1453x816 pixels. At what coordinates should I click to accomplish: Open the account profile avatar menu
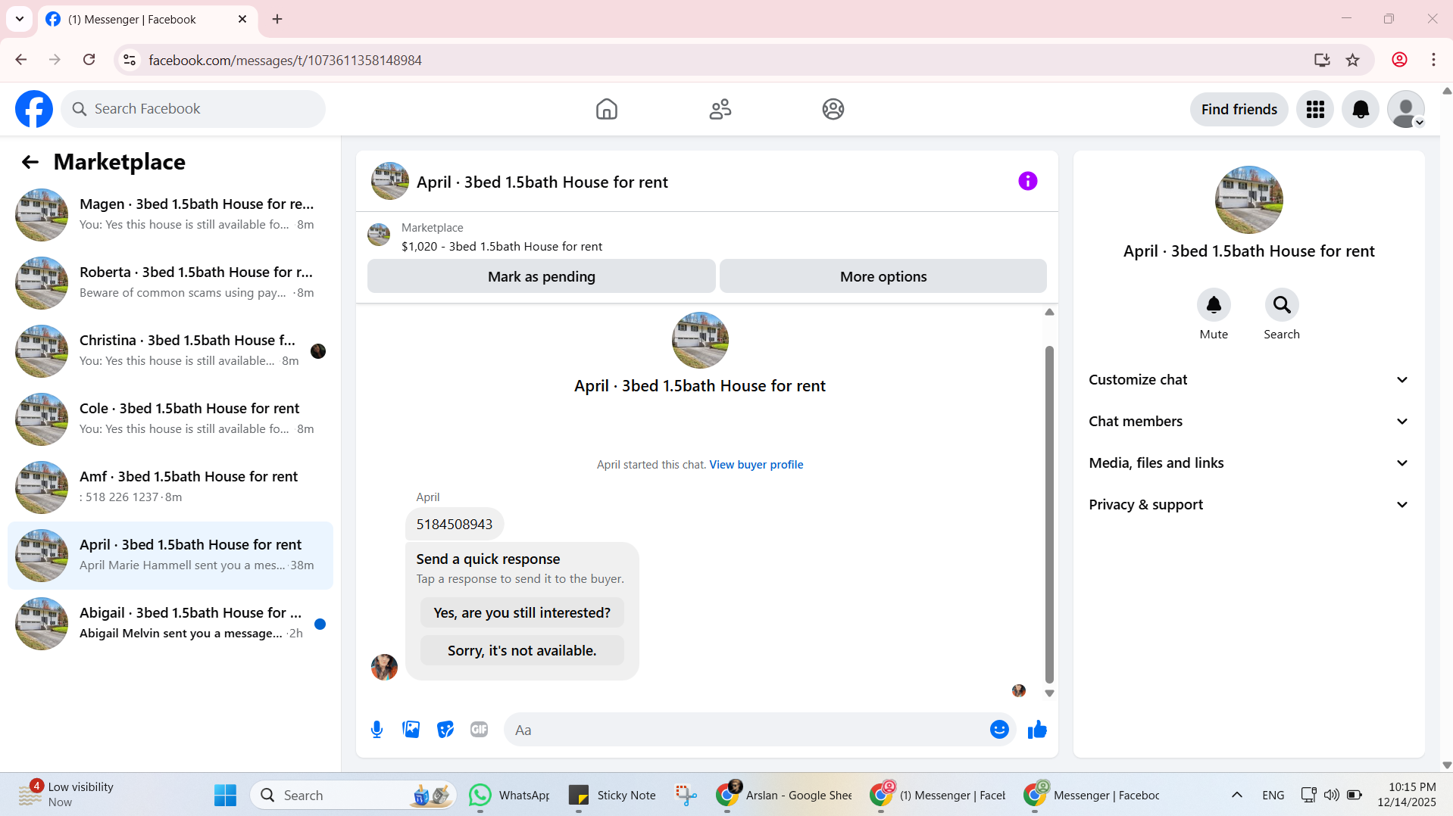tap(1406, 110)
